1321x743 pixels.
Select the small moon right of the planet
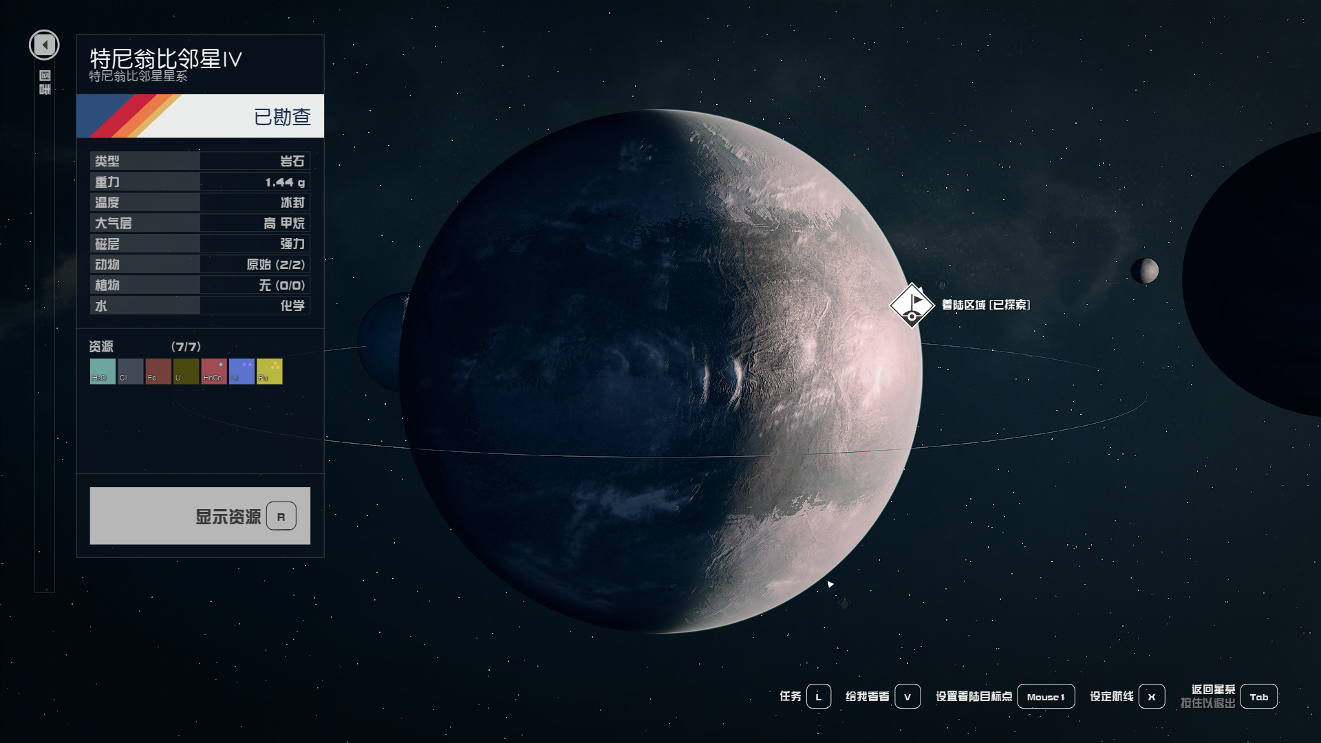1145,270
